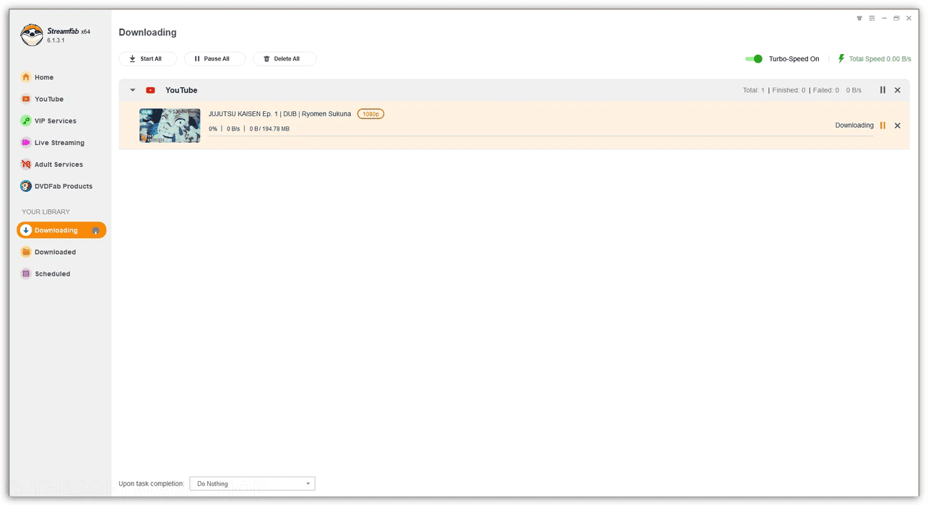
Task: Open DVDFab Products page
Action: [x=56, y=185]
